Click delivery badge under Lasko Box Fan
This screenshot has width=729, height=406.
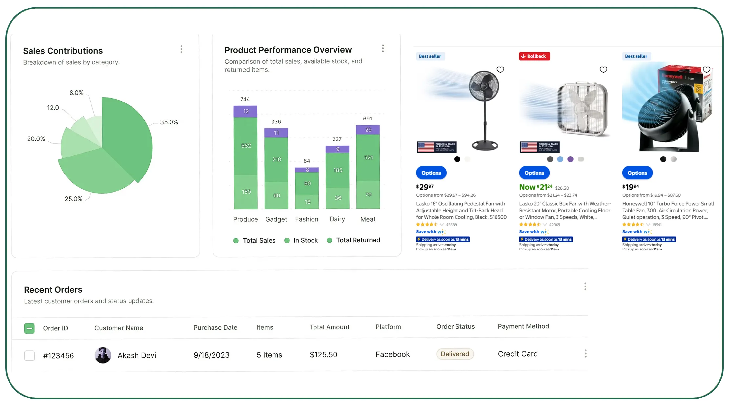pyautogui.click(x=546, y=239)
